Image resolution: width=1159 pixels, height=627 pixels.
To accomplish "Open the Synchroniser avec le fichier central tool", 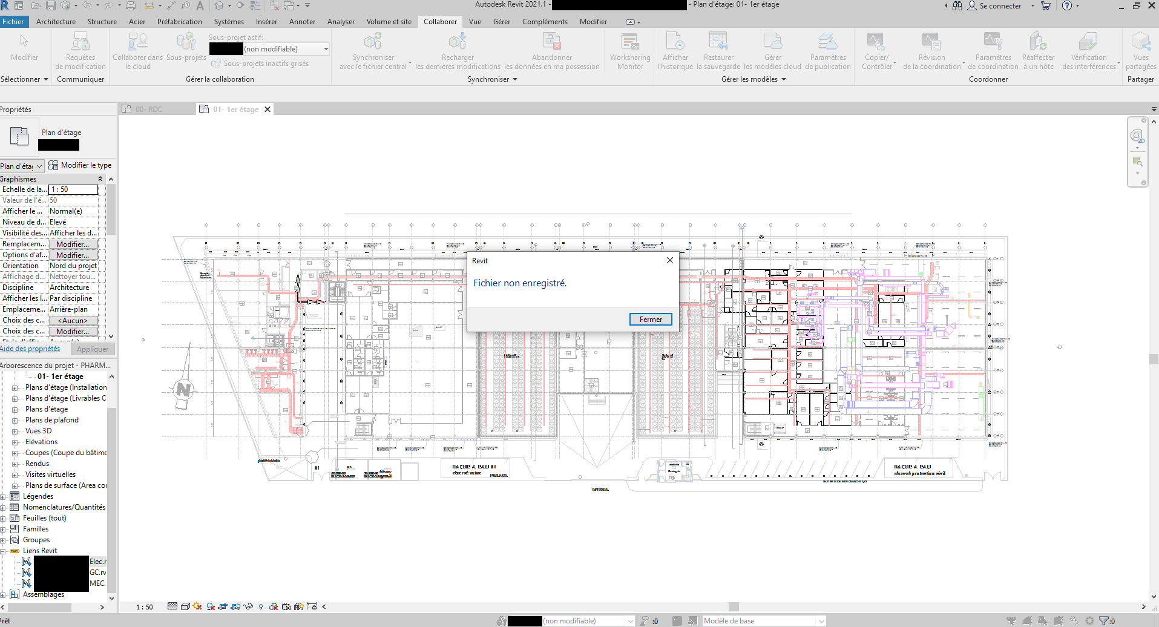I will tap(373, 51).
